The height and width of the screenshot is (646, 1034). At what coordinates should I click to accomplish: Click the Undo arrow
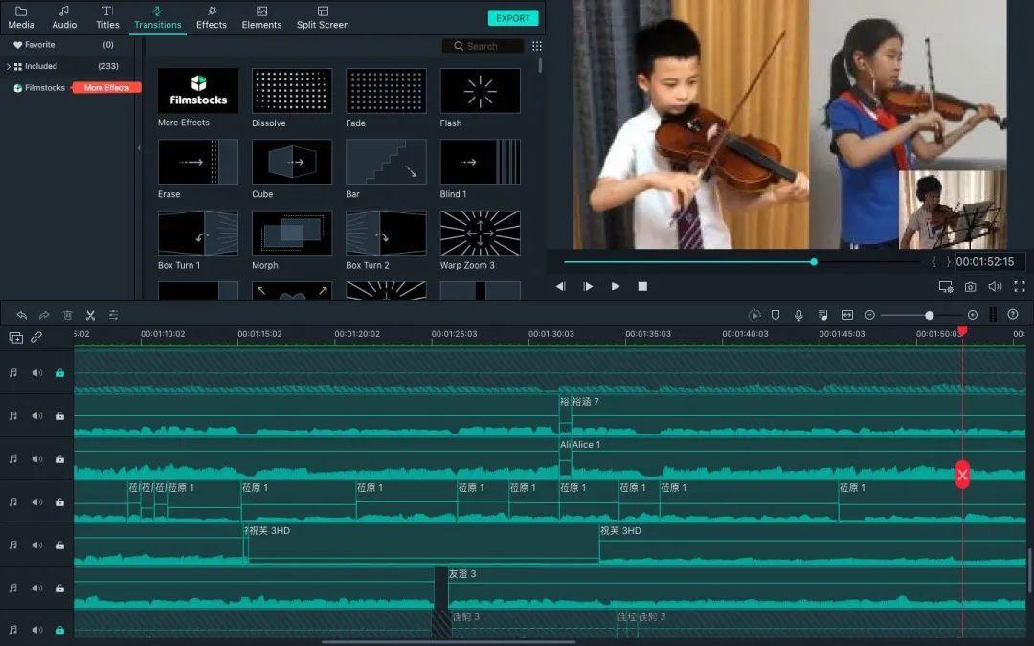tap(22, 315)
